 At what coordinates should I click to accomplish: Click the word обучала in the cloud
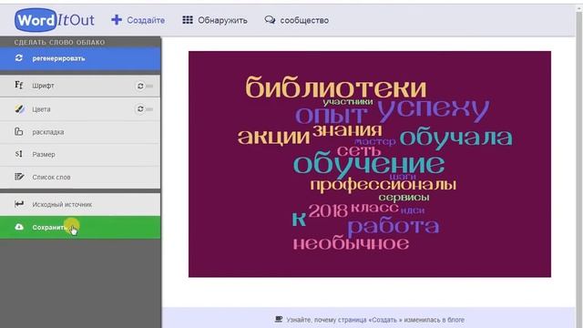click(456, 138)
